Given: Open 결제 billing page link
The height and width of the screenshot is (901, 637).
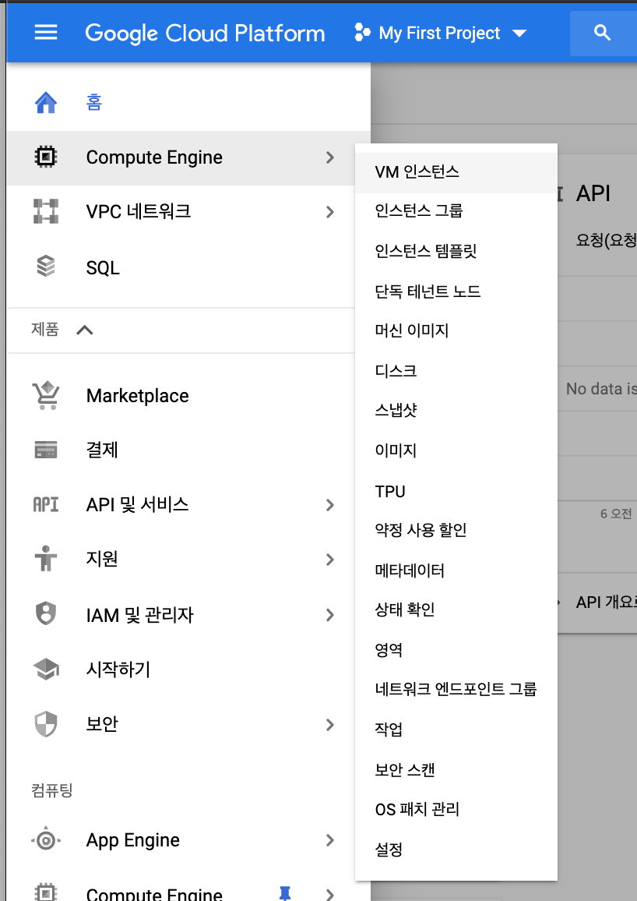Looking at the screenshot, I should [x=102, y=450].
